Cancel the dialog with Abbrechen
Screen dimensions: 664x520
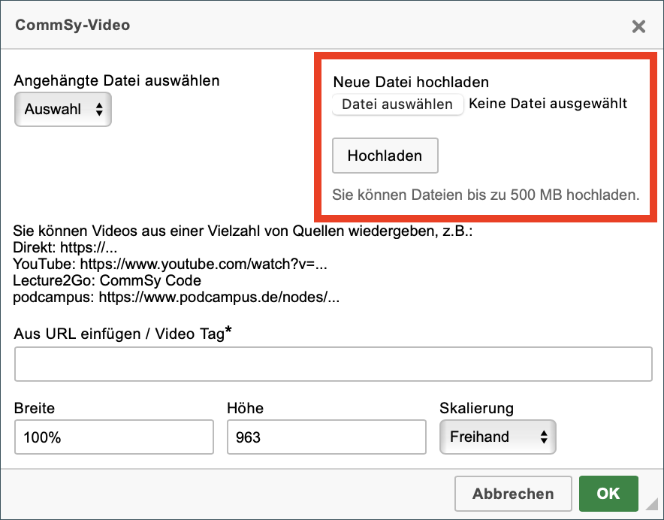pos(513,494)
